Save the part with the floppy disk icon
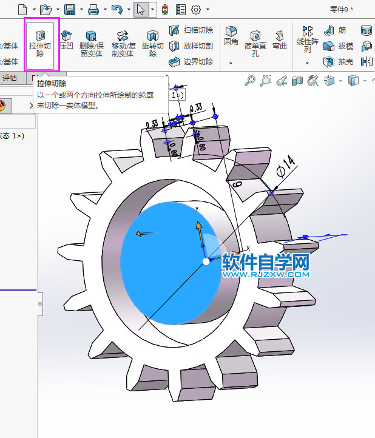Screen dimensions: 375x438 click(x=70, y=10)
